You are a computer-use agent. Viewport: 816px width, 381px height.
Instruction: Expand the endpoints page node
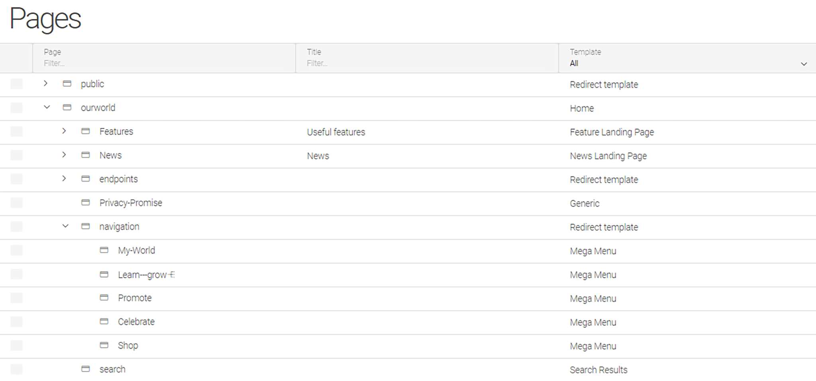tap(64, 179)
